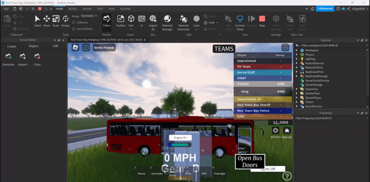This screenshot has height=182, width=370.
Task: Open the Lock dropdown arrow
Action: [x=217, y=23]
